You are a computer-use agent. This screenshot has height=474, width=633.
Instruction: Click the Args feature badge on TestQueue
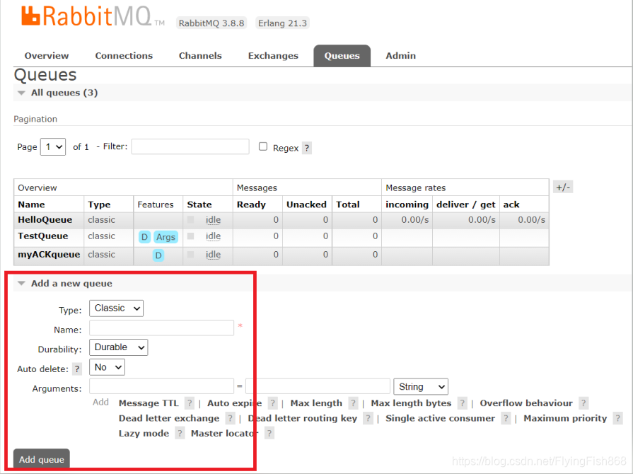[x=166, y=237]
